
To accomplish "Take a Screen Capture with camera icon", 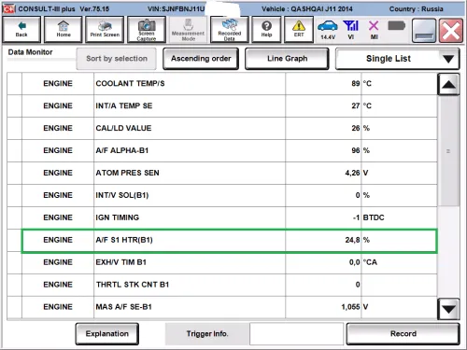I will (147, 29).
